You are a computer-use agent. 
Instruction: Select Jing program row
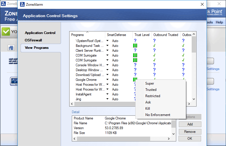(78, 99)
